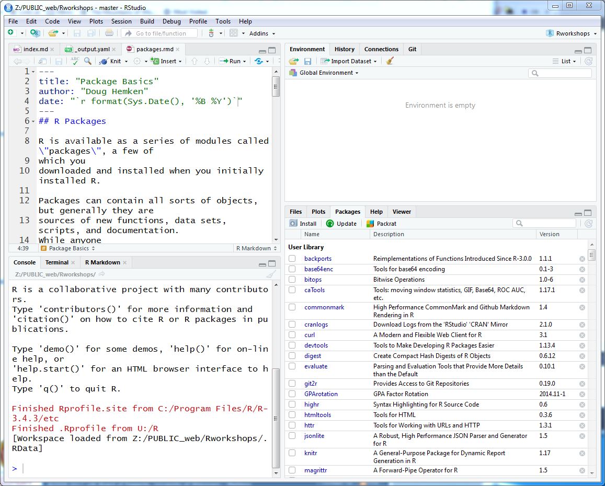Refresh the package list with the refresh icon
Viewport: 605px width, 486px height.
tap(590, 223)
